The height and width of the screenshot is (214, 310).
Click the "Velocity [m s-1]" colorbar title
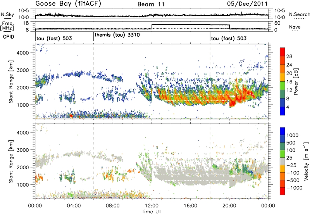click(306, 161)
